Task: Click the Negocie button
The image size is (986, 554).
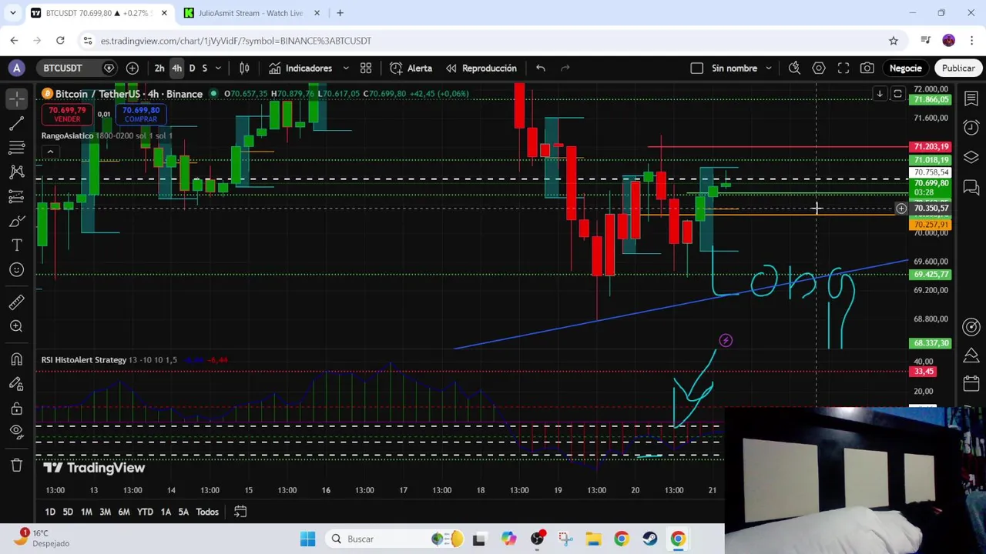Action: [x=906, y=68]
